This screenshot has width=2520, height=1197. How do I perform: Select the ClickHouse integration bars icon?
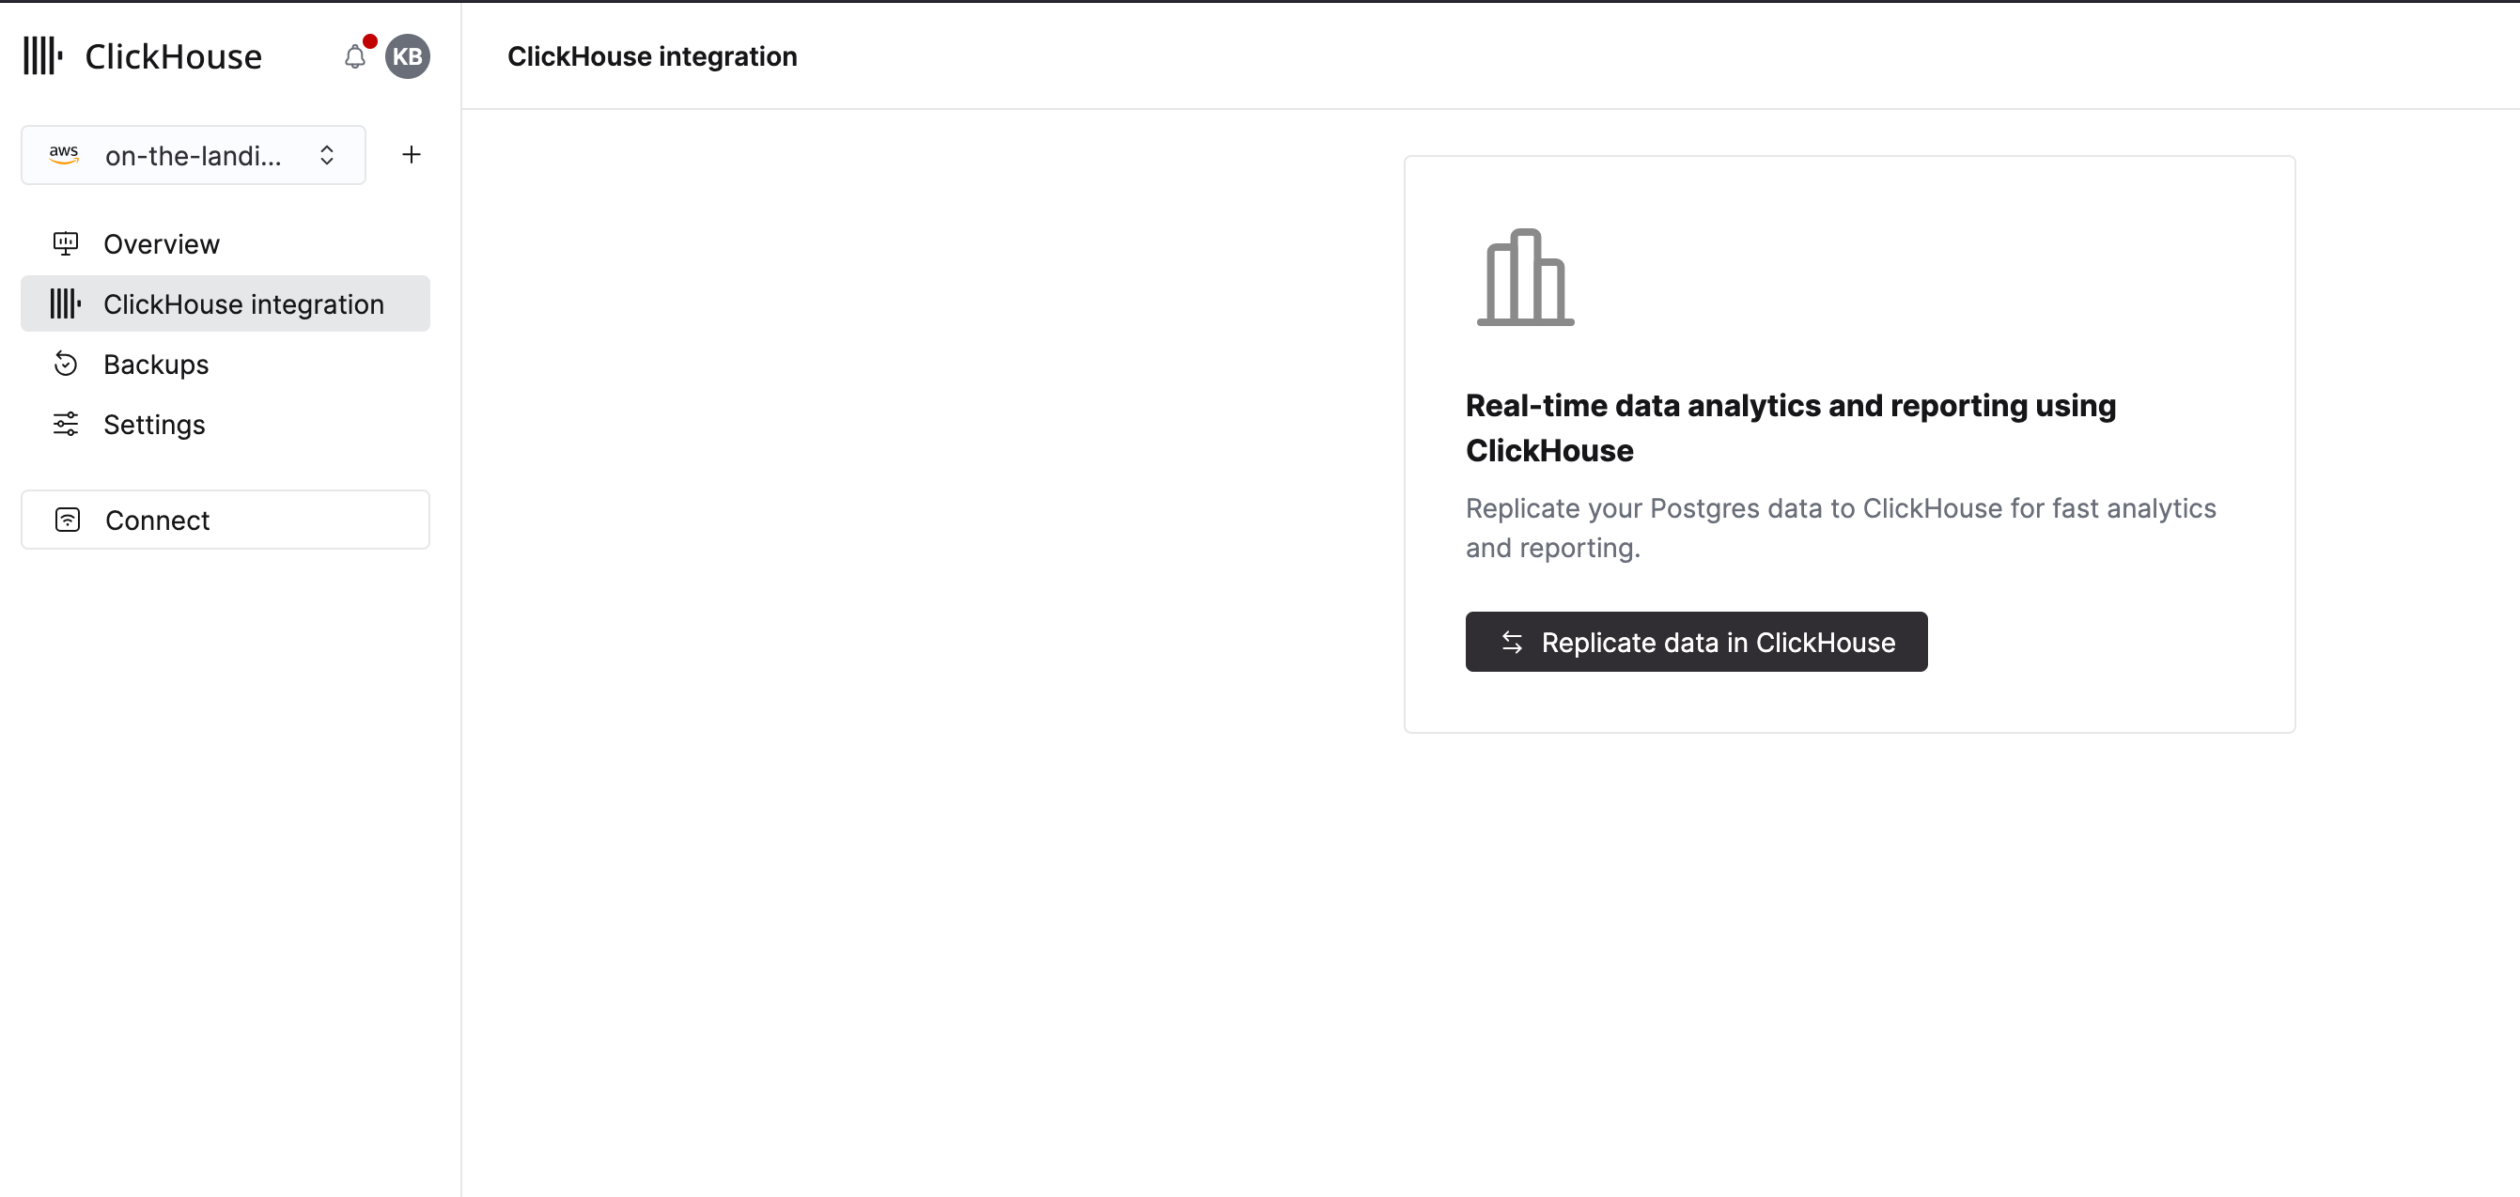pyautogui.click(x=65, y=303)
